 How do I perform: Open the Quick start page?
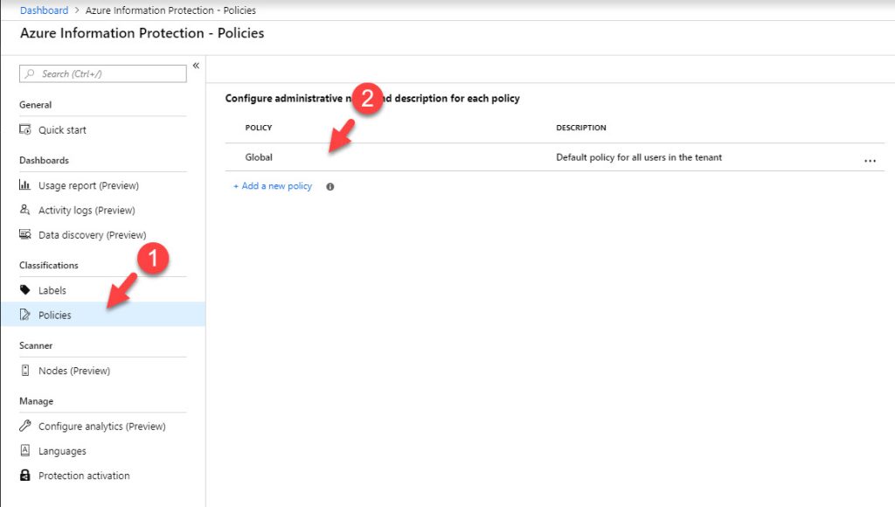(x=60, y=129)
